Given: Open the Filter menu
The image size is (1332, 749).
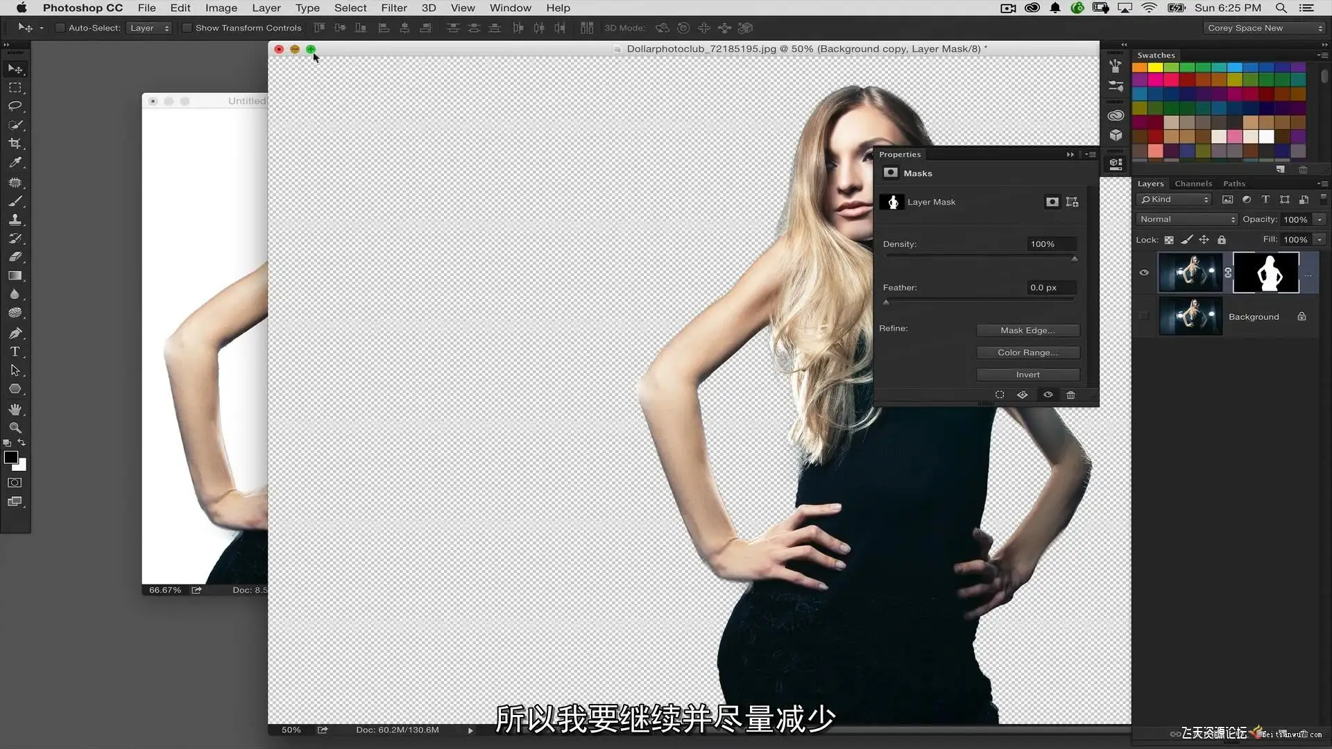Looking at the screenshot, I should 393,8.
